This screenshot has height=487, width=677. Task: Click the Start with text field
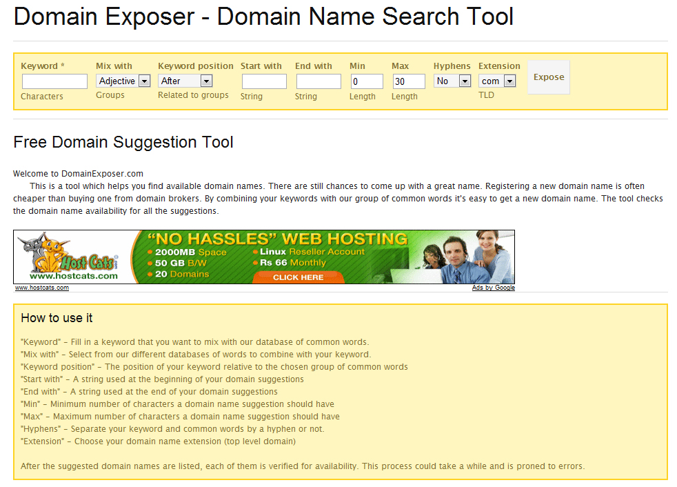(264, 81)
